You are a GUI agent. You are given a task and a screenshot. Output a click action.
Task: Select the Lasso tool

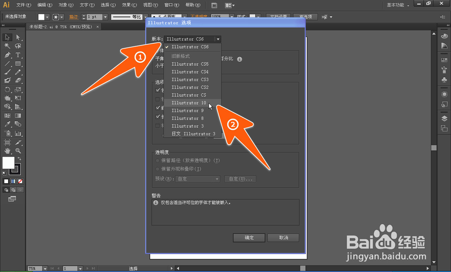coord(18,46)
